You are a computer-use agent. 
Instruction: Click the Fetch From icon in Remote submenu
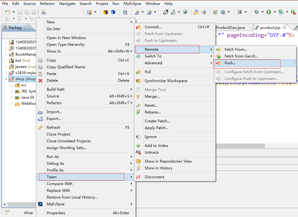[x=218, y=49]
